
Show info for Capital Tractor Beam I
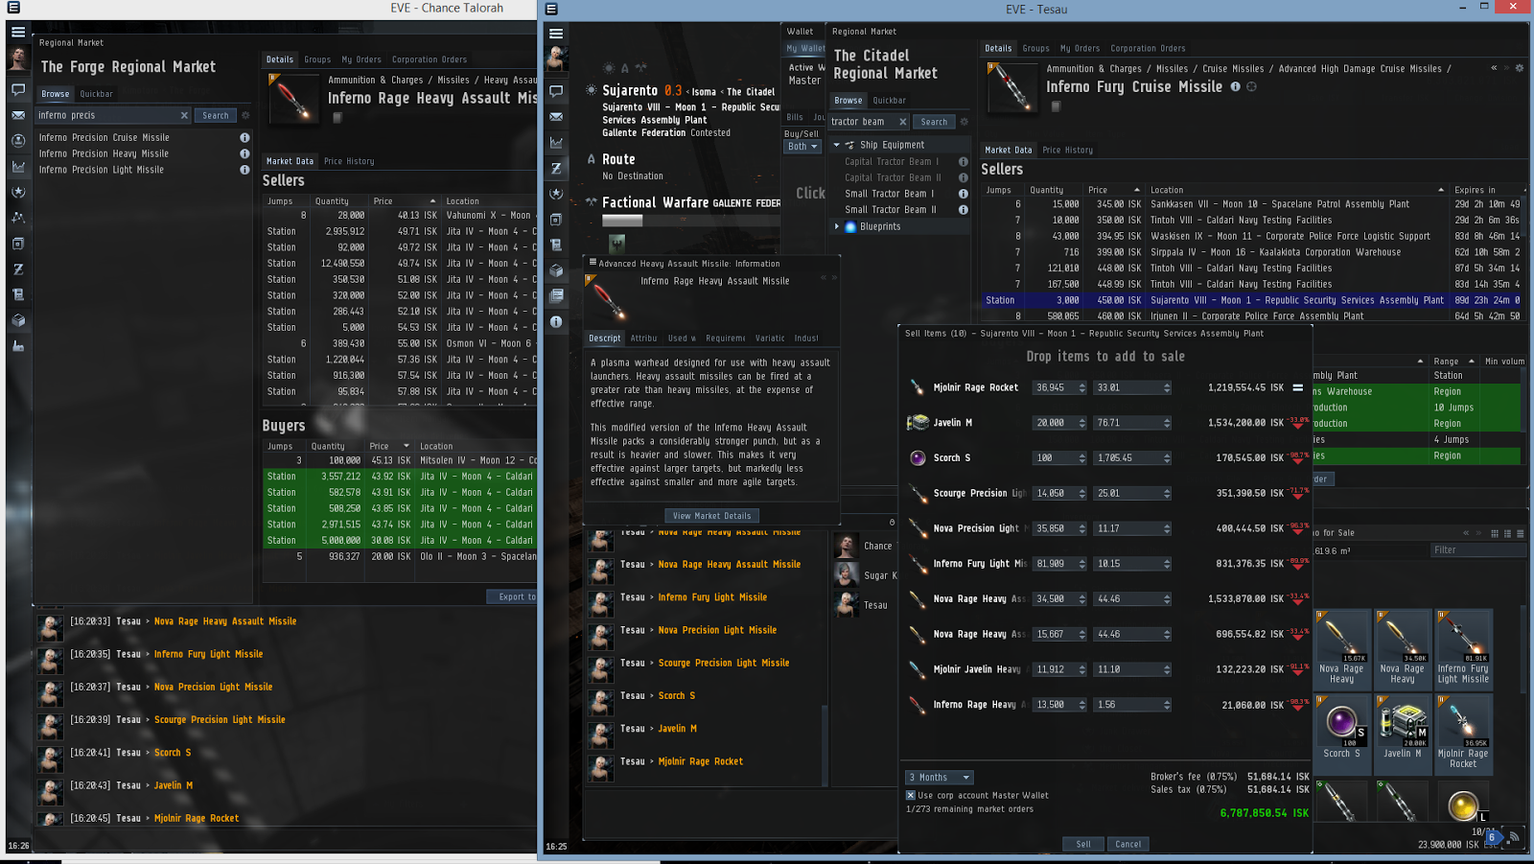pos(963,162)
